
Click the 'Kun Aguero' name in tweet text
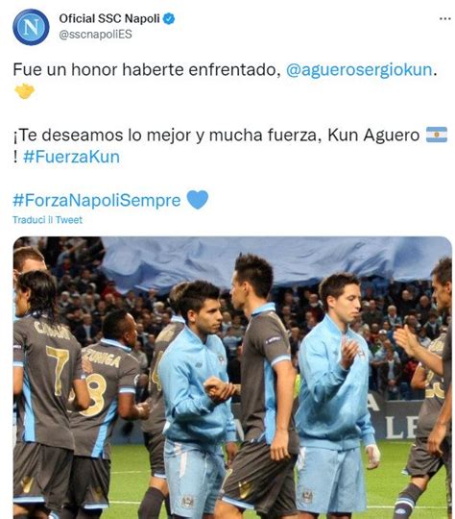[x=373, y=136]
